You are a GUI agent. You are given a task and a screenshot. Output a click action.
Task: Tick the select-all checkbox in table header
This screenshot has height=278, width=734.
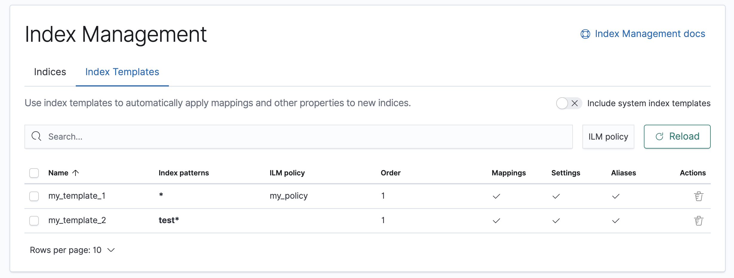point(34,173)
